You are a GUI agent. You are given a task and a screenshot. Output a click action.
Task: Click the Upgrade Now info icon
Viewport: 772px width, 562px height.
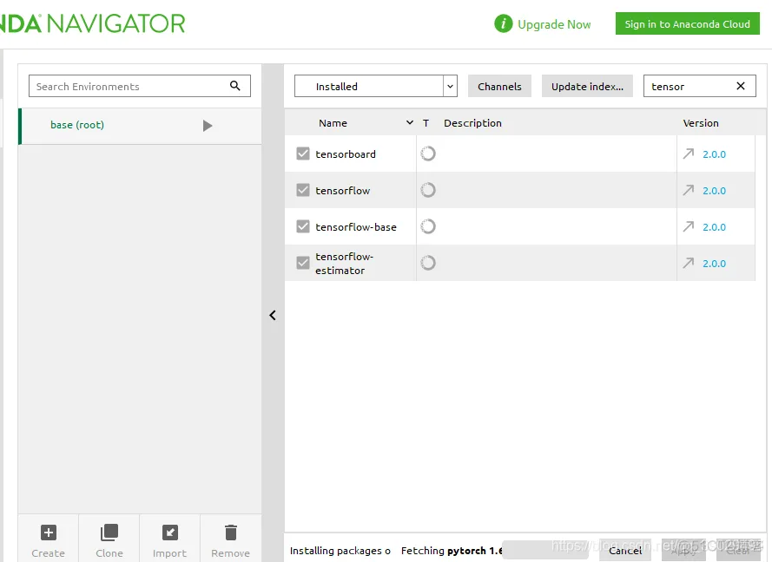pyautogui.click(x=503, y=23)
